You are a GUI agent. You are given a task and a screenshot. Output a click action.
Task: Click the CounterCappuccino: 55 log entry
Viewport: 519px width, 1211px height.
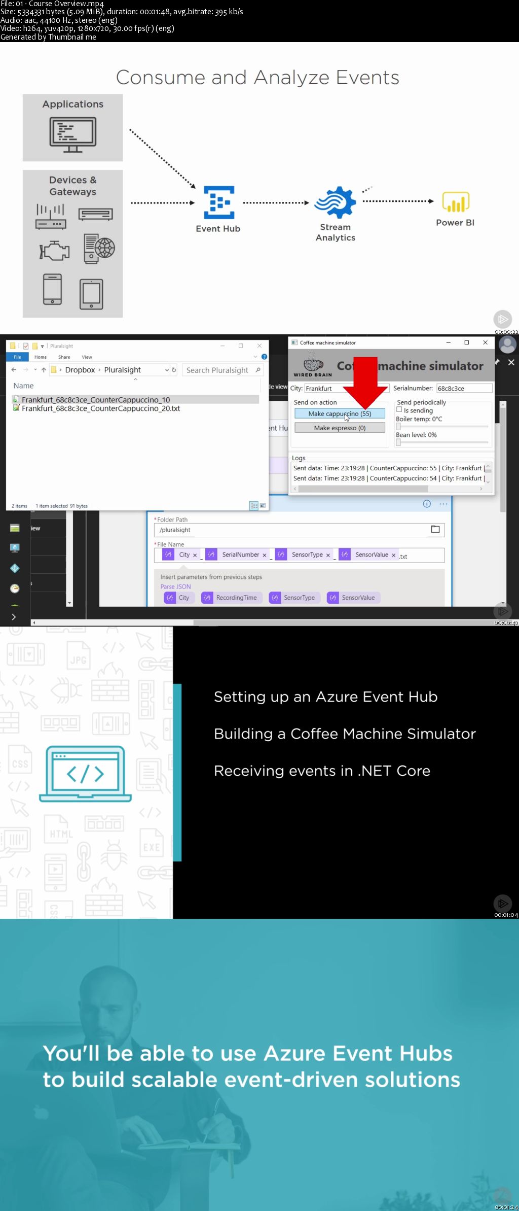(388, 468)
